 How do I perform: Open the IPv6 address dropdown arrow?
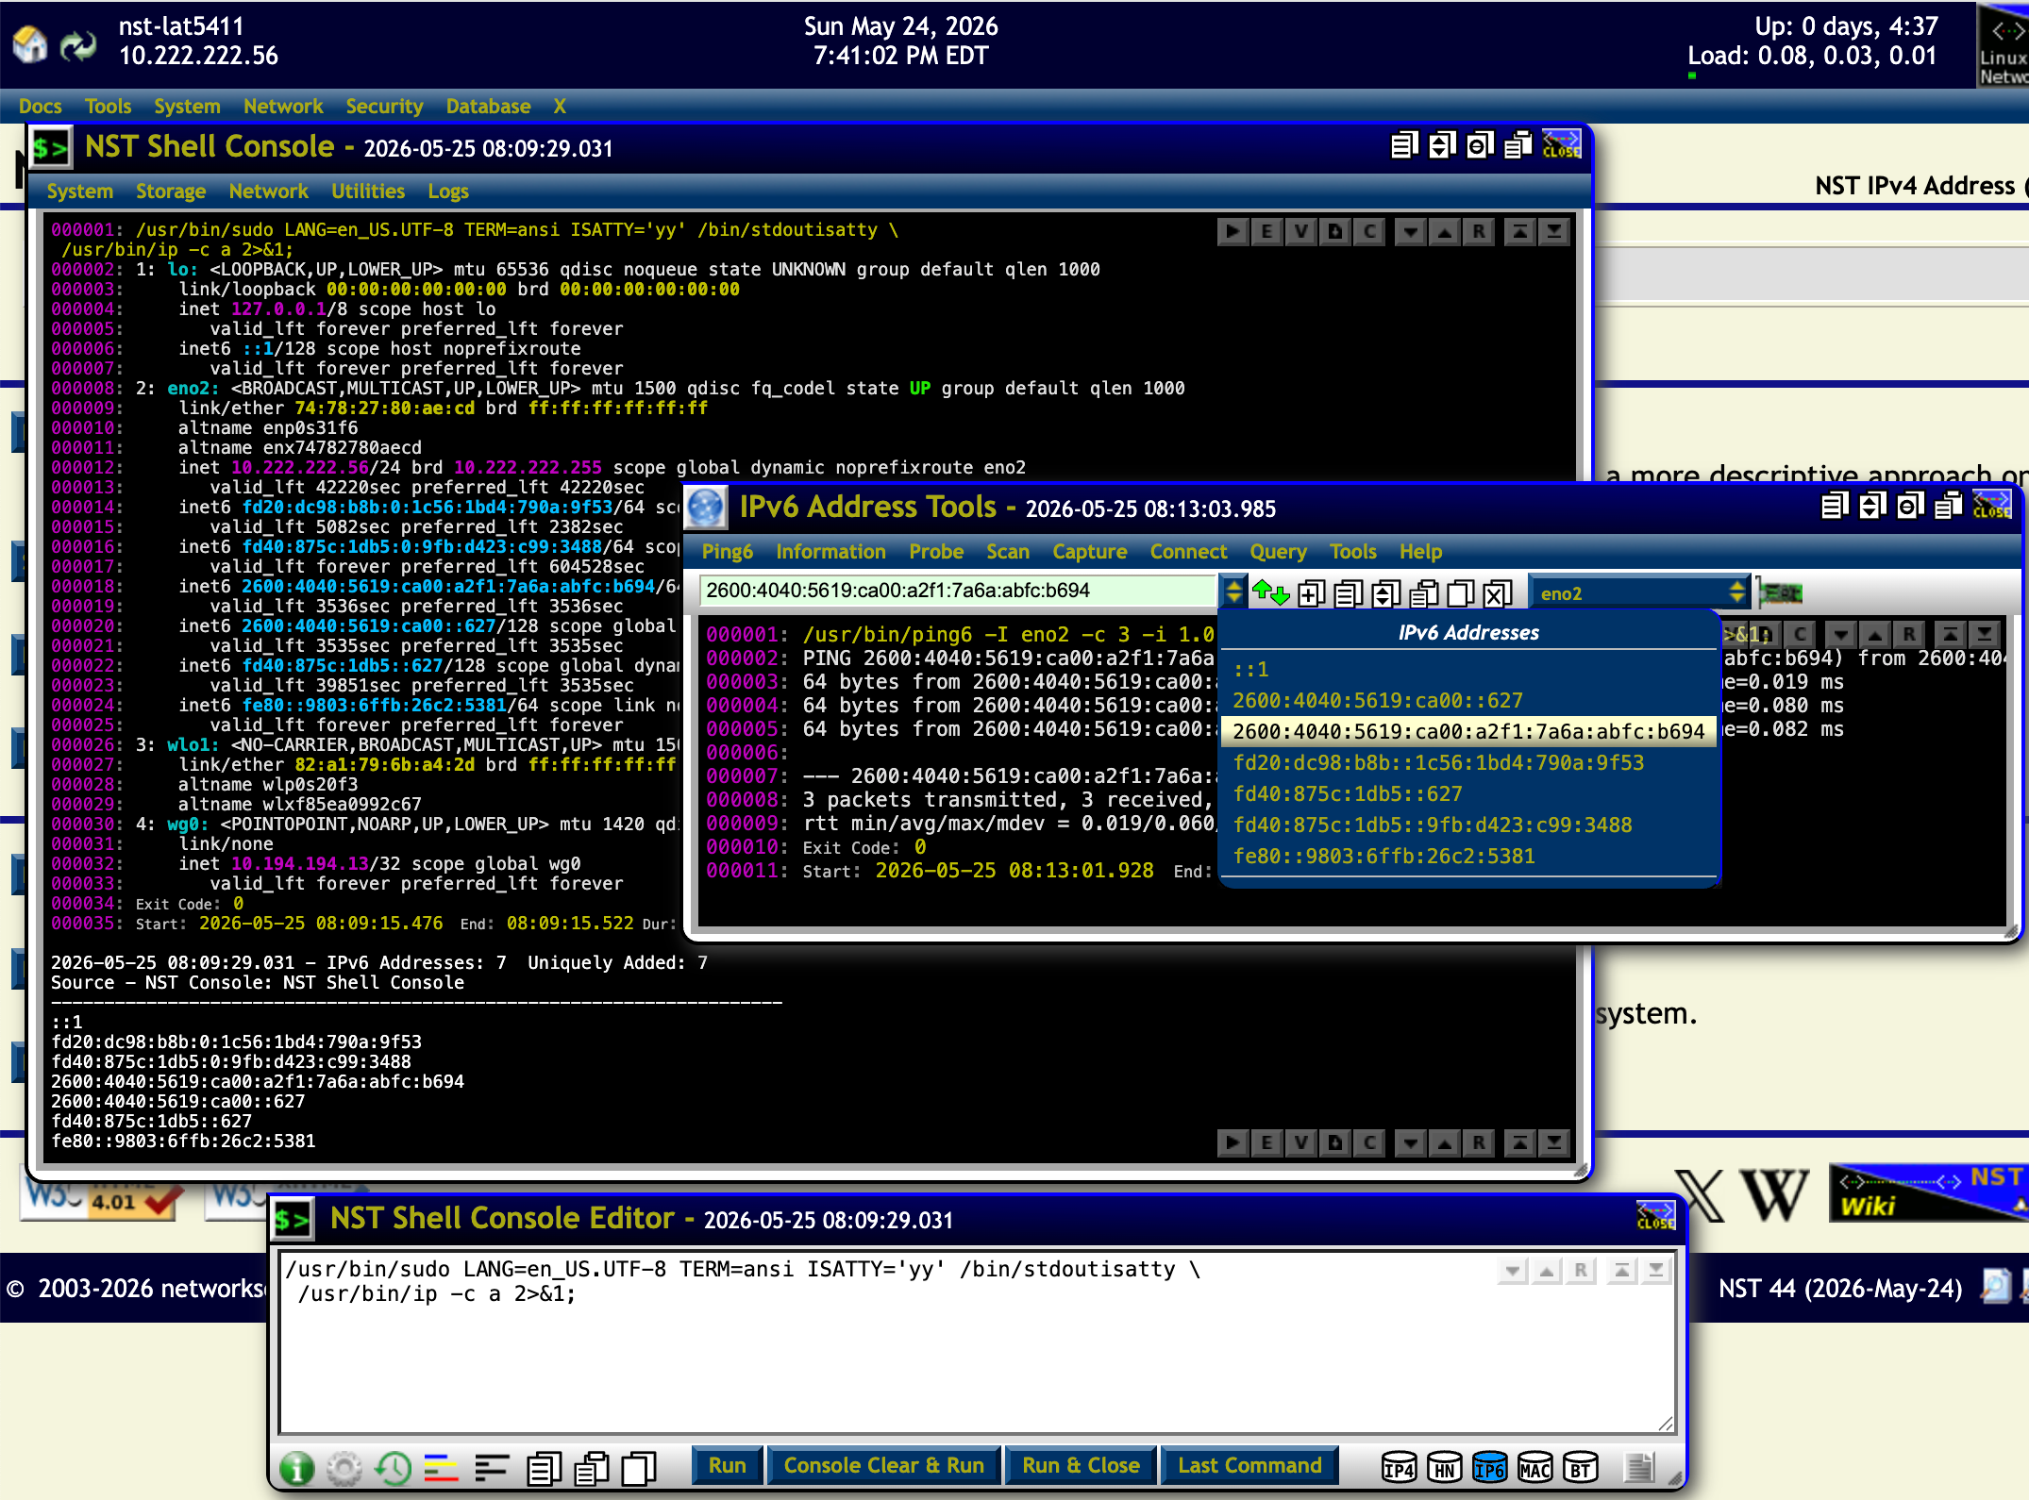click(1232, 592)
